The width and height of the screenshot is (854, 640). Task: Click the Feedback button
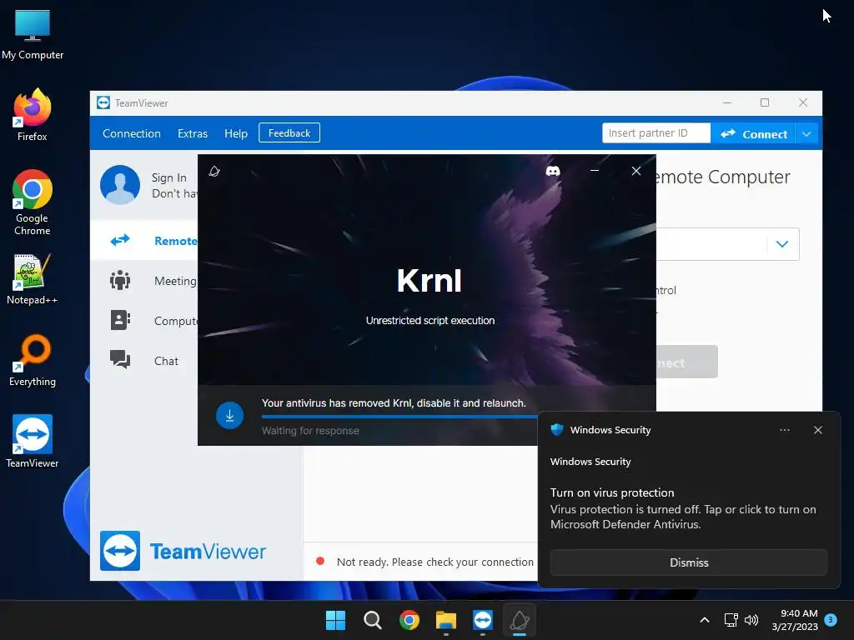(x=289, y=132)
